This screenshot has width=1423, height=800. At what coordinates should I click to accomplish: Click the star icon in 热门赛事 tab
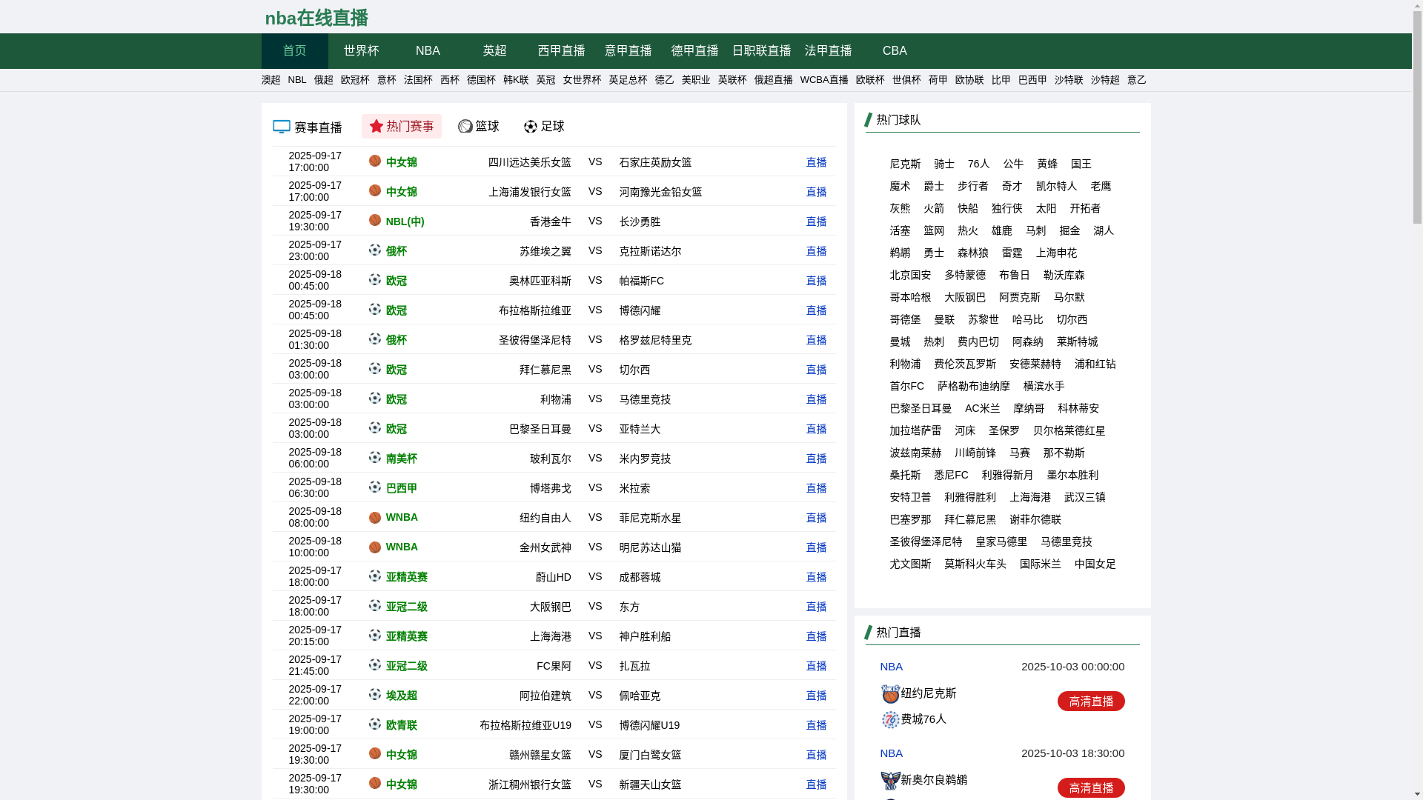[377, 126]
